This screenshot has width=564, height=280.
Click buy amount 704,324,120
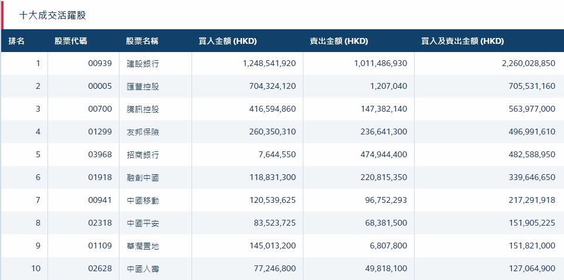pyautogui.click(x=273, y=86)
